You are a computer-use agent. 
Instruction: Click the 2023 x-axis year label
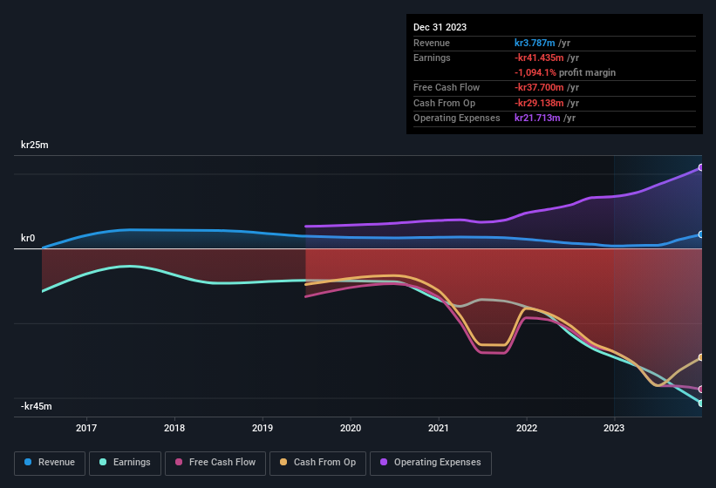coord(614,428)
